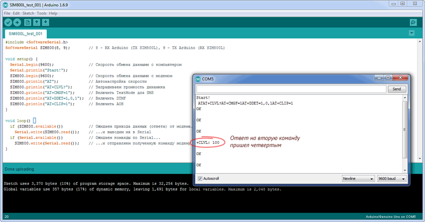Click the Verify sketch checkmark icon
This screenshot has height=222, width=425.
[8, 22]
